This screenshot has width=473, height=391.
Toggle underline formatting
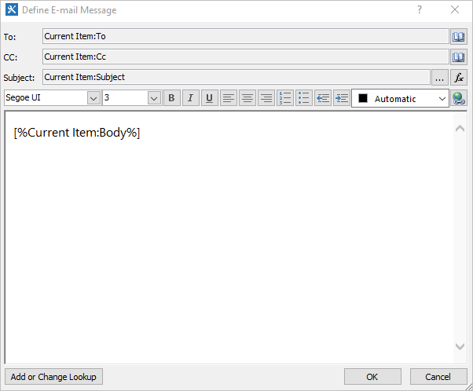209,98
